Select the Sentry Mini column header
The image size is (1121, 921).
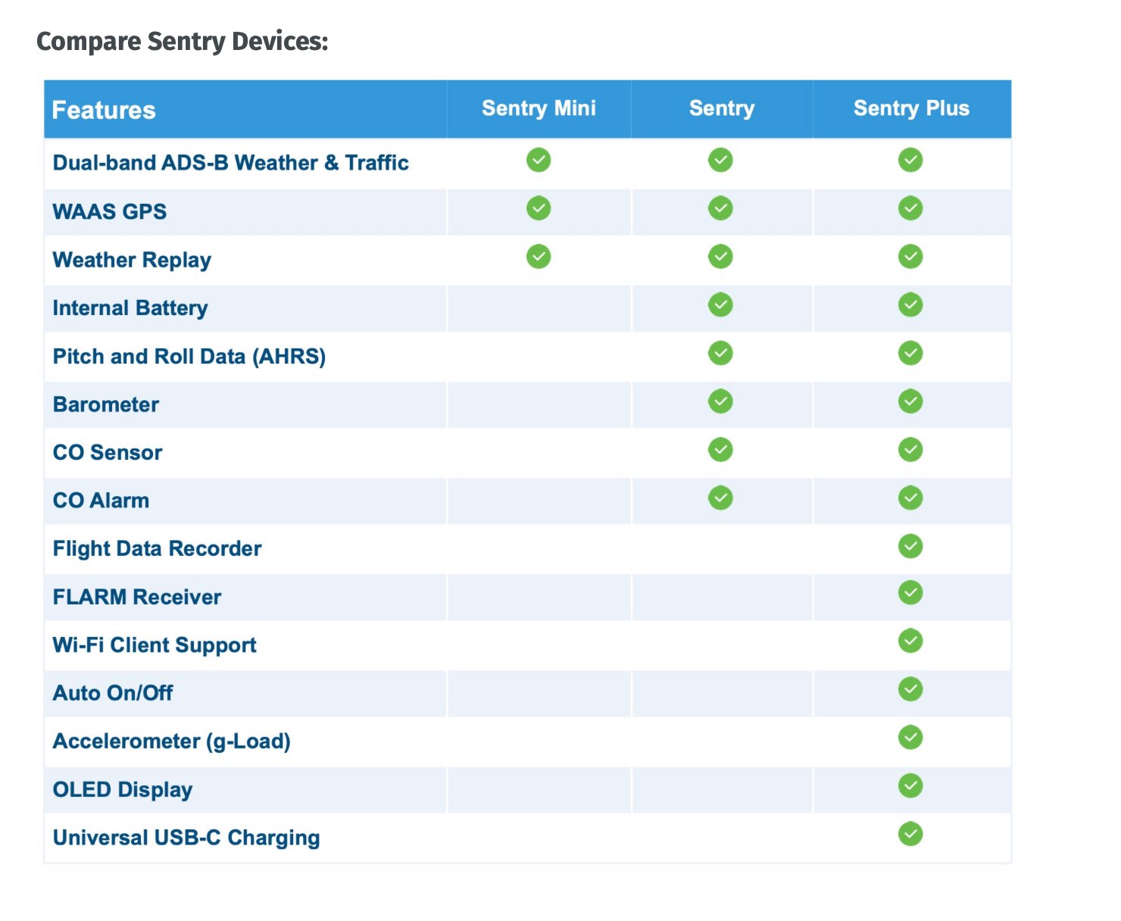(539, 108)
